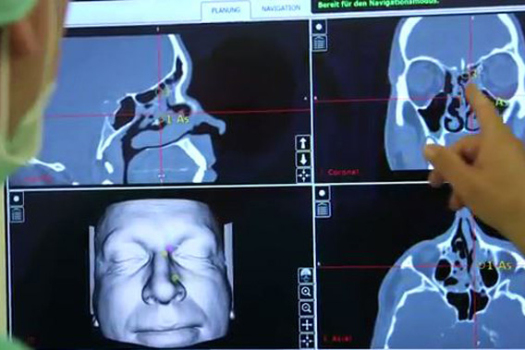Image resolution: width=525 pixels, height=350 pixels.
Task: Center the sagittal view with the crosshair icon
Action: [x=303, y=175]
